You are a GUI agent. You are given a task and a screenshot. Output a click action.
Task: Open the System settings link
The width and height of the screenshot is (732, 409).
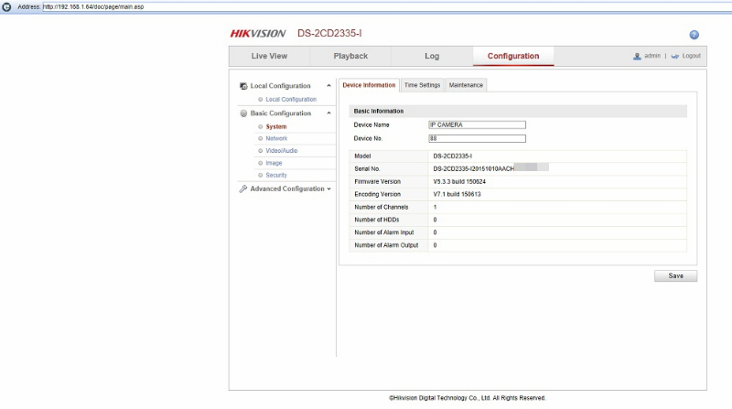[276, 126]
